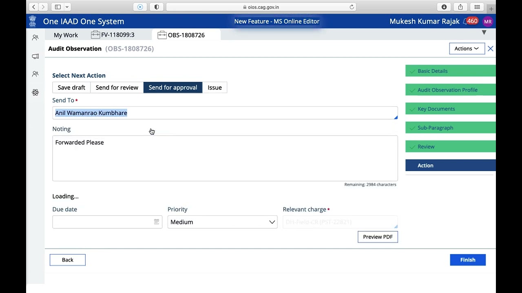Click the blue play extension icon
Viewport: 522px width, 293px height.
tap(140, 7)
